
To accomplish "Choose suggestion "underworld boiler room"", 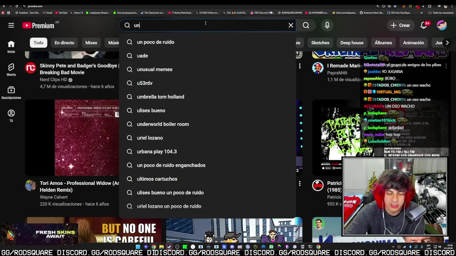I will pyautogui.click(x=207, y=124).
